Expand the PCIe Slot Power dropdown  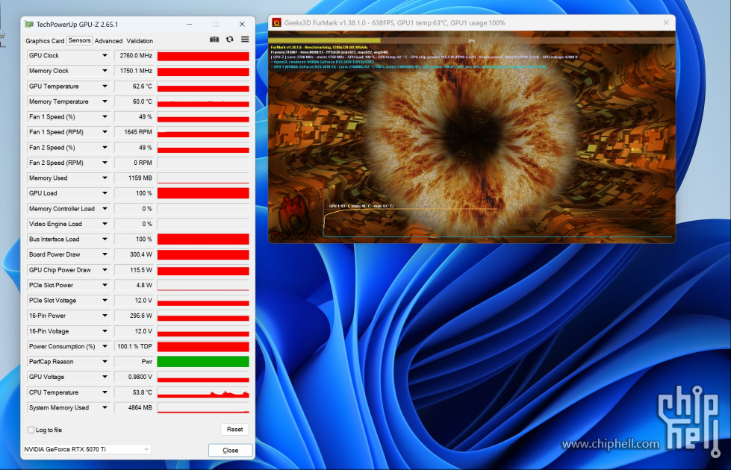(105, 285)
